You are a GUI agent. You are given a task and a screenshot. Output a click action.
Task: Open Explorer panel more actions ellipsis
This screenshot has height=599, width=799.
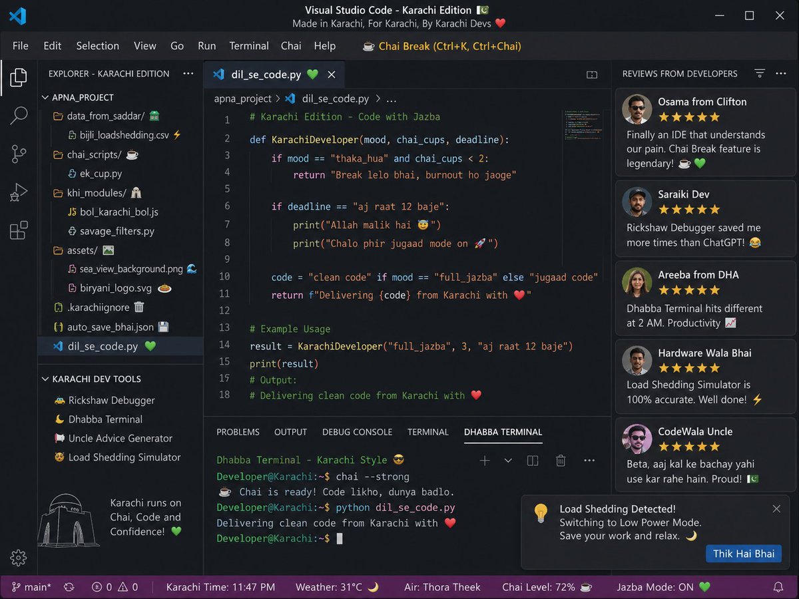point(188,73)
